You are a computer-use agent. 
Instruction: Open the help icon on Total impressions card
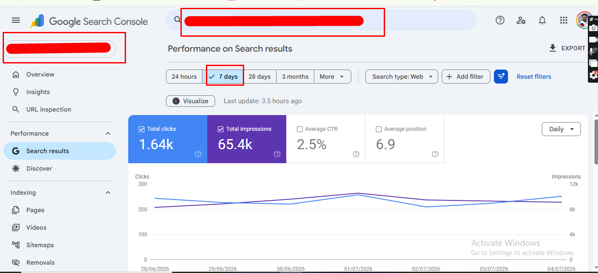[277, 154]
